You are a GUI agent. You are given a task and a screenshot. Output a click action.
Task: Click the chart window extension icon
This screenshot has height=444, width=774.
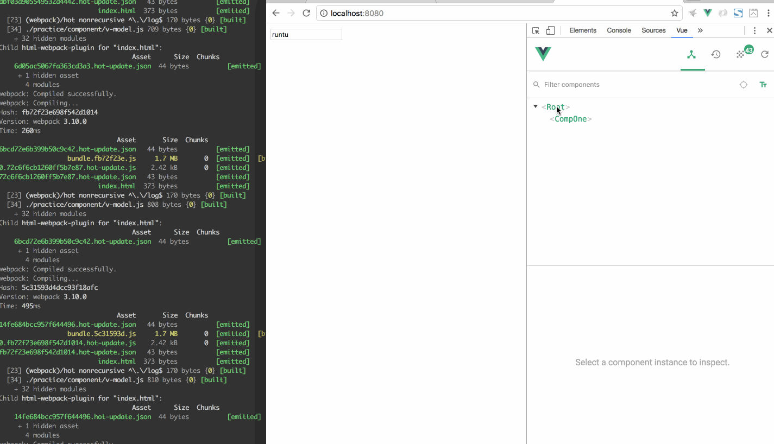tap(753, 13)
